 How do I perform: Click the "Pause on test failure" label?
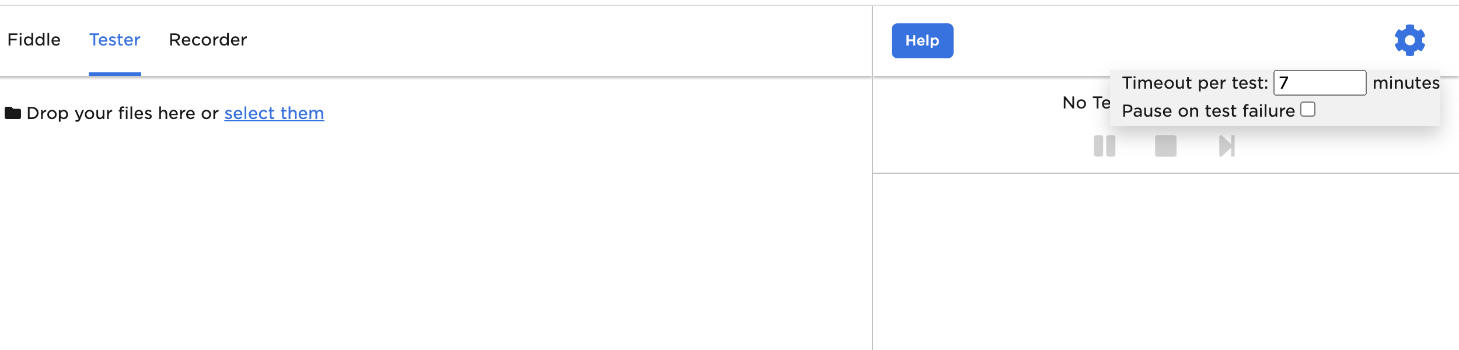1208,111
